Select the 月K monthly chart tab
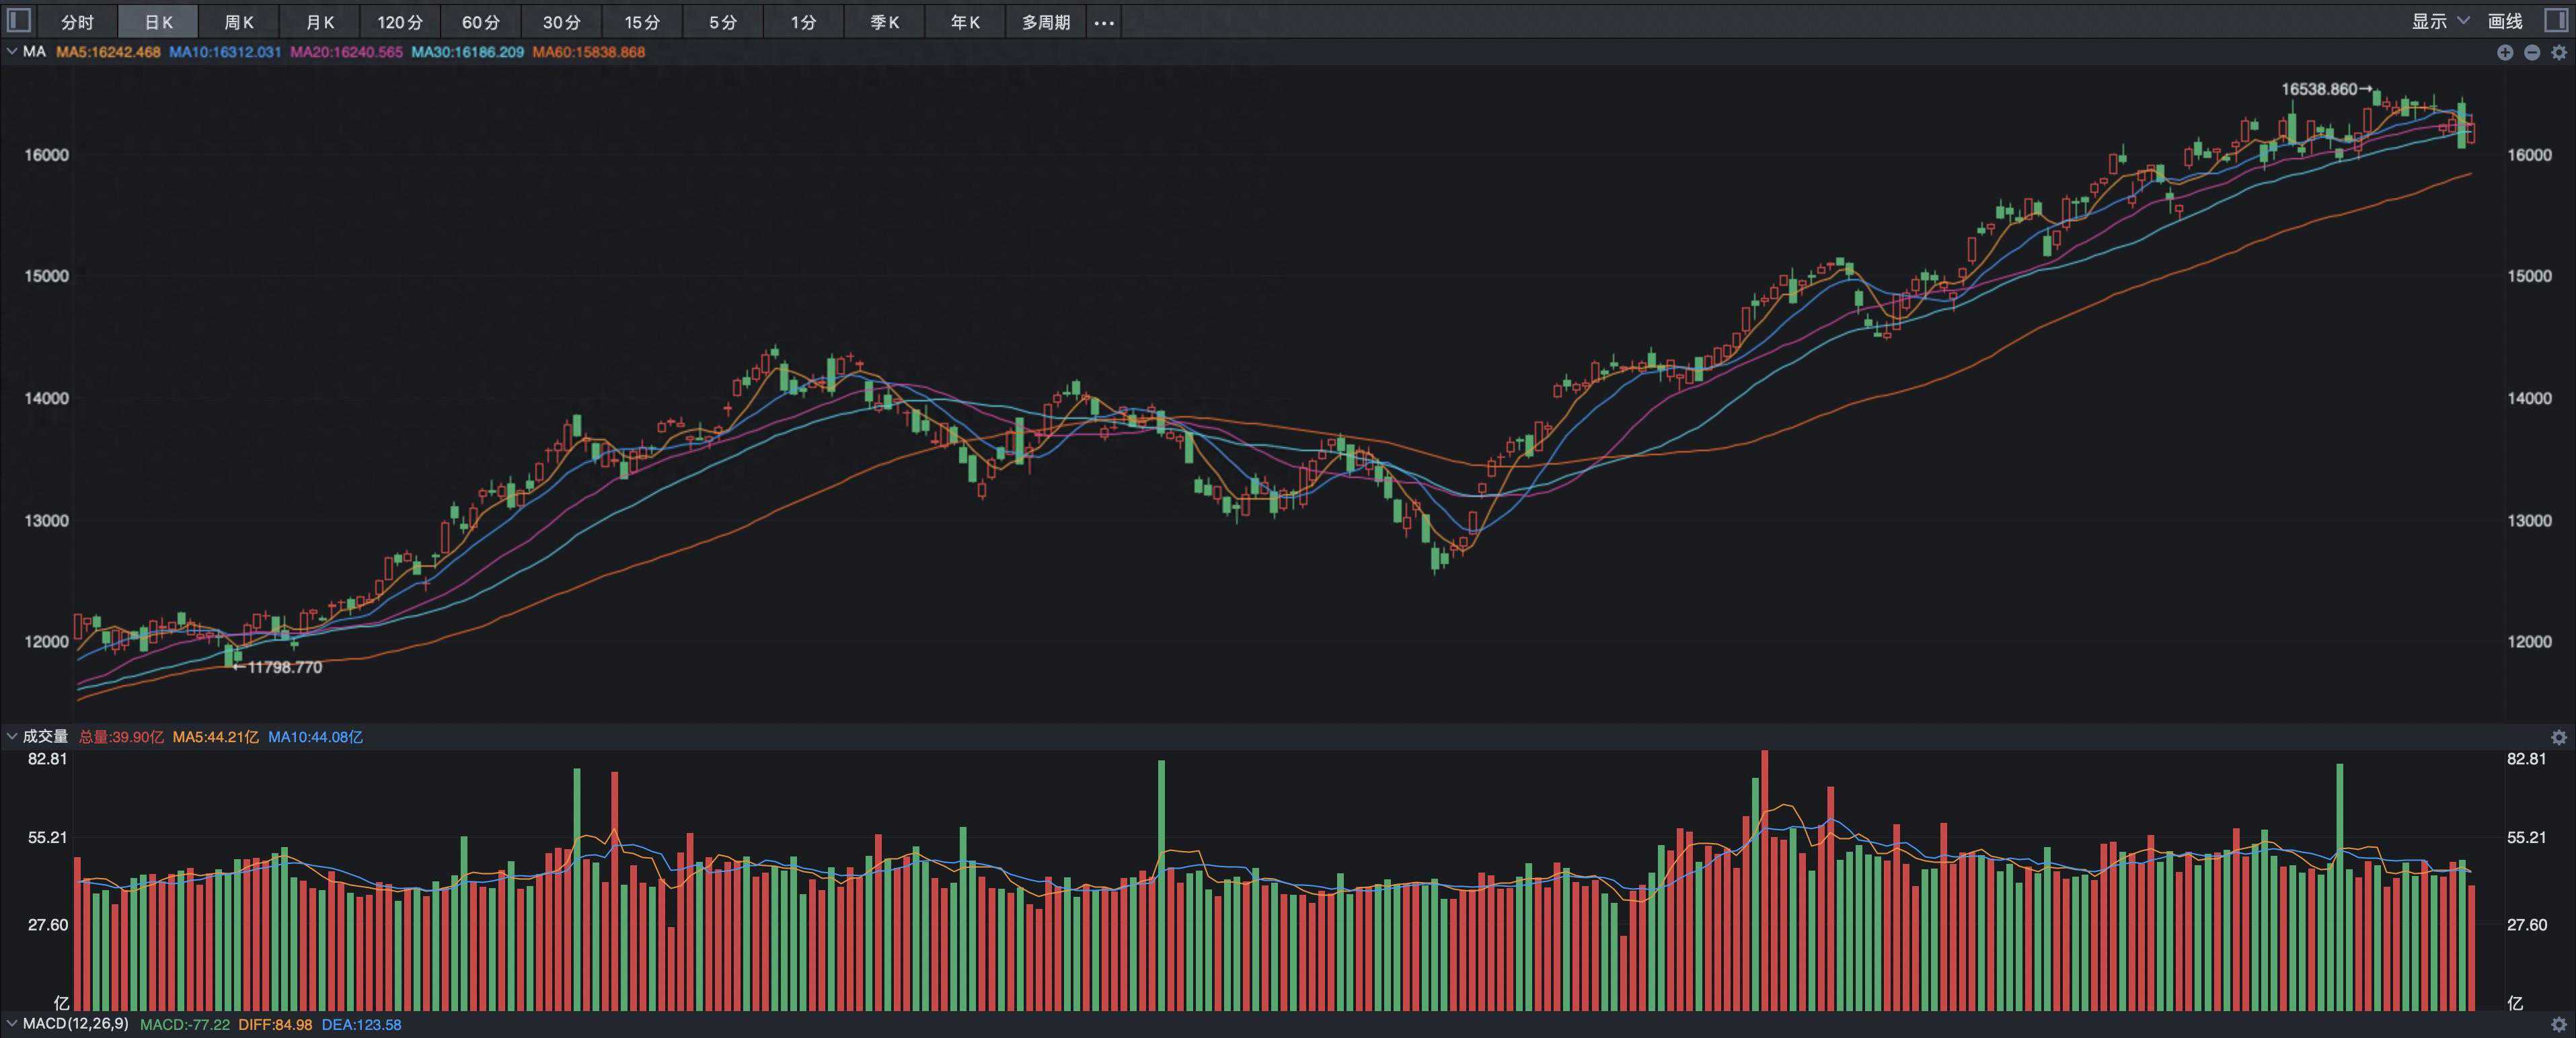The image size is (2576, 1038). click(x=320, y=22)
